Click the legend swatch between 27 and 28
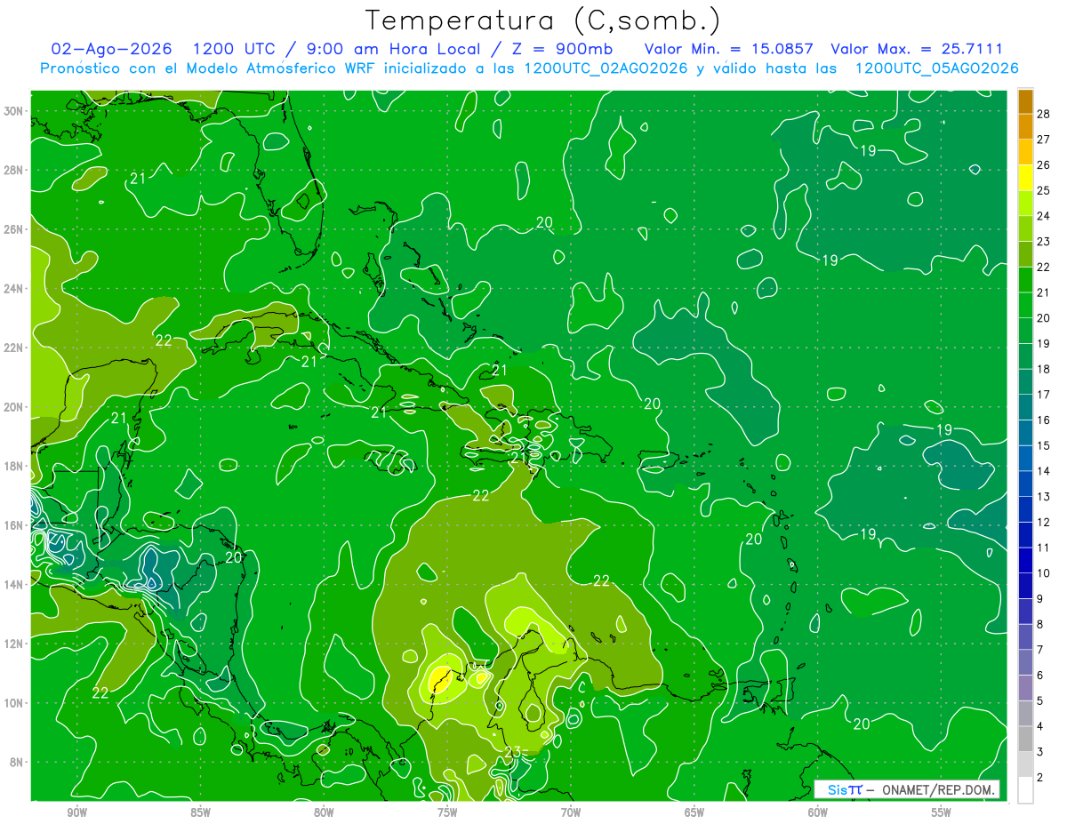Viewport: 1067px width, 824px height. [x=1025, y=126]
